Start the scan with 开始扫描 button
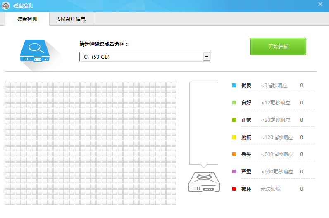The image size is (329, 218). tap(278, 47)
